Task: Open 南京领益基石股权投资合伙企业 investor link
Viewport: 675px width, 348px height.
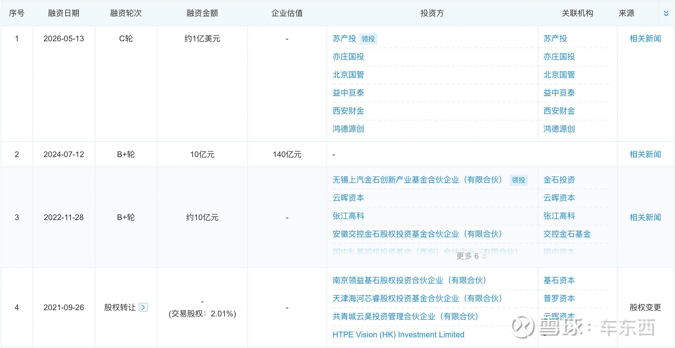Action: pos(410,280)
